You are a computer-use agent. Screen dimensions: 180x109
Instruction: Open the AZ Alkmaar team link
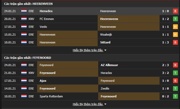(109, 65)
